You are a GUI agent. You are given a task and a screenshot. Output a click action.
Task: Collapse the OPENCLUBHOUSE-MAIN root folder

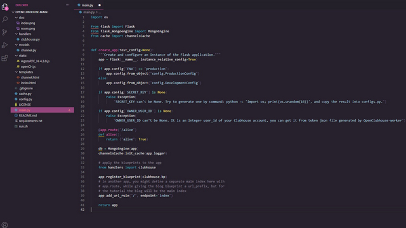pyautogui.click(x=31, y=12)
